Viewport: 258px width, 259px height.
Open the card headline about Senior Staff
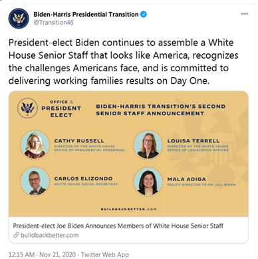(x=118, y=226)
